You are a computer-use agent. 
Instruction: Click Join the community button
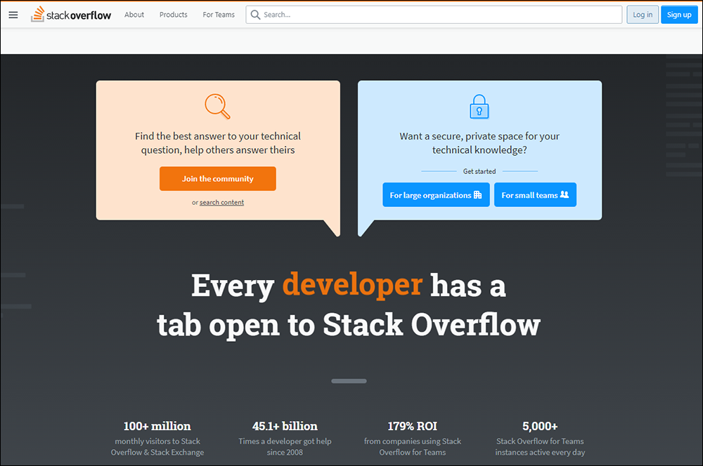(x=218, y=179)
